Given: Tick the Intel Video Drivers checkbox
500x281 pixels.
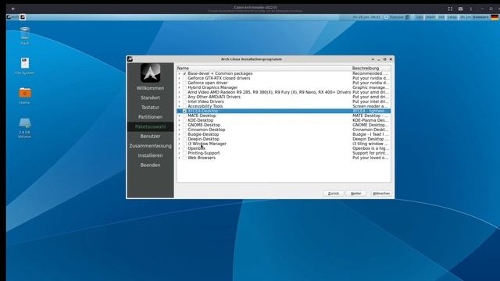Looking at the screenshot, I should (184, 101).
